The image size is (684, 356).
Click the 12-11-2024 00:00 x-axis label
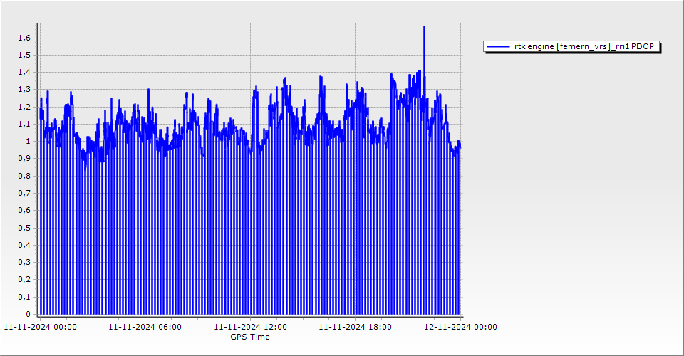pyautogui.click(x=460, y=328)
